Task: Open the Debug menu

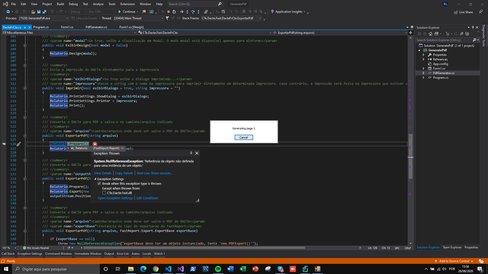Action: (x=73, y=4)
